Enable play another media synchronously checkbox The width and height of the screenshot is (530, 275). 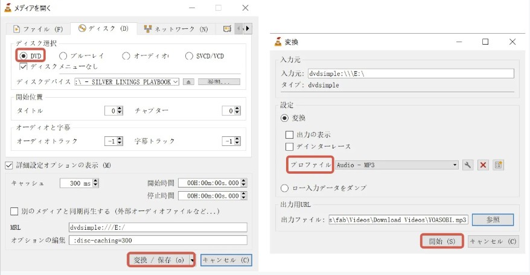(x=14, y=211)
